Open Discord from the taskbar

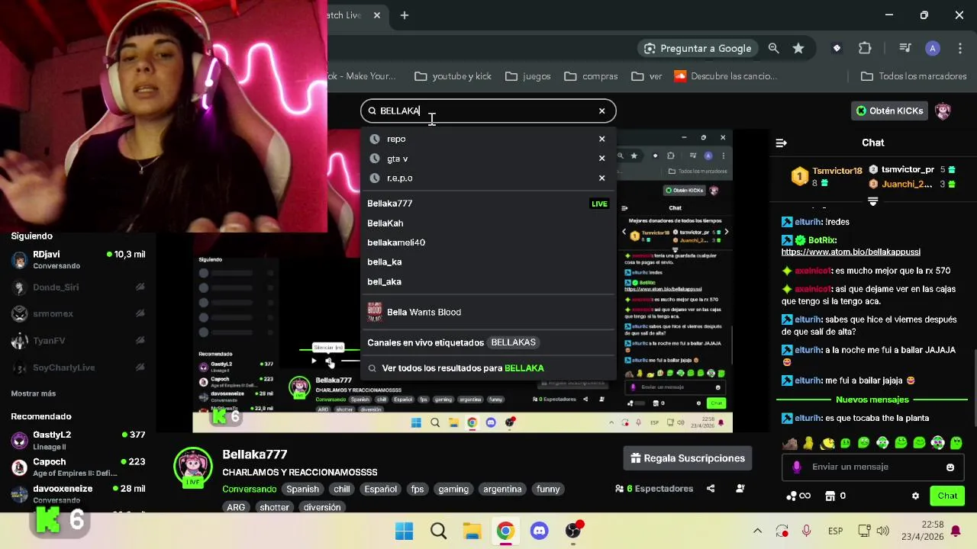click(540, 531)
